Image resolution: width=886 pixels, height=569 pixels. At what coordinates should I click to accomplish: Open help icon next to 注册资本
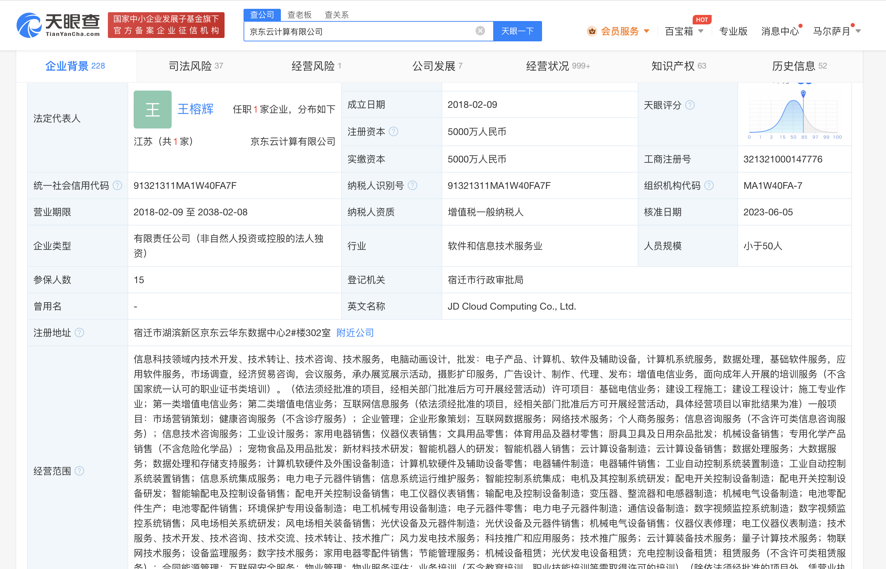pos(393,132)
